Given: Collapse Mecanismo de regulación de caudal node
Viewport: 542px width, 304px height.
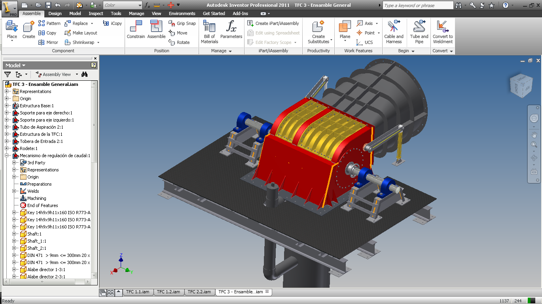Looking at the screenshot, I should point(7,156).
